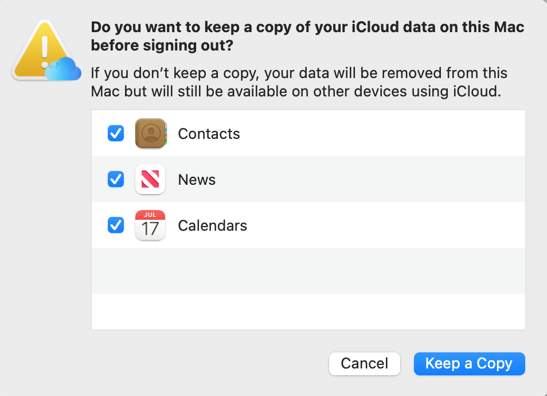The image size is (547, 396).
Task: Dismiss the dialog with Cancel
Action: tap(364, 363)
